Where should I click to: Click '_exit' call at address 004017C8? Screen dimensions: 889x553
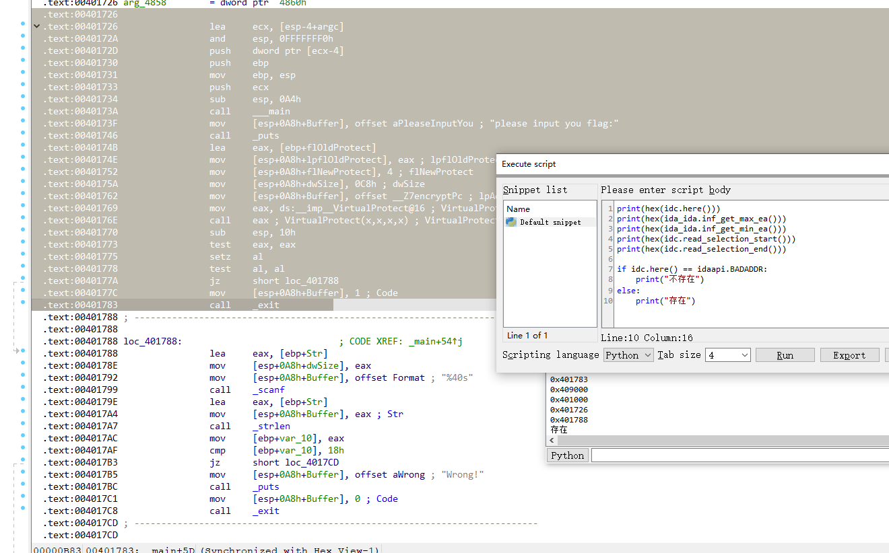(266, 511)
